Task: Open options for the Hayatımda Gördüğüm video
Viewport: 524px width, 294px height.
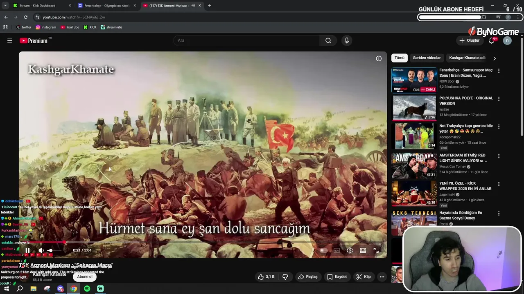Action: click(499, 214)
